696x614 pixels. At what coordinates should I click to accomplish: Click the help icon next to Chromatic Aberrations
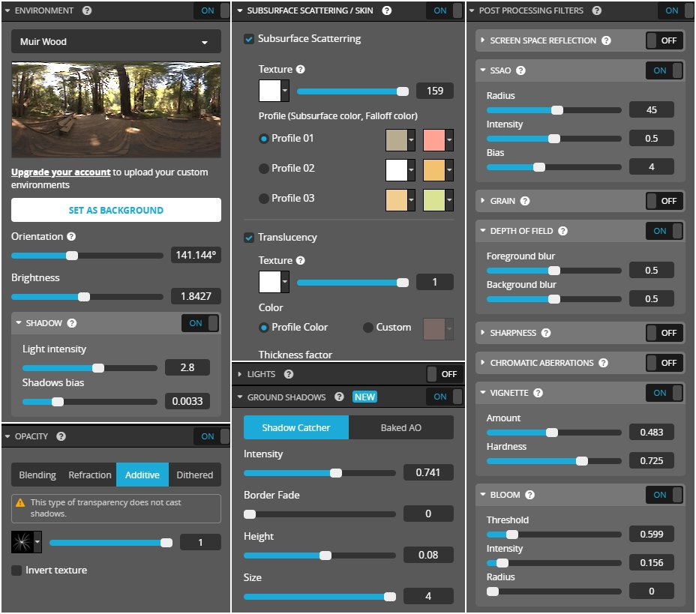(x=604, y=363)
